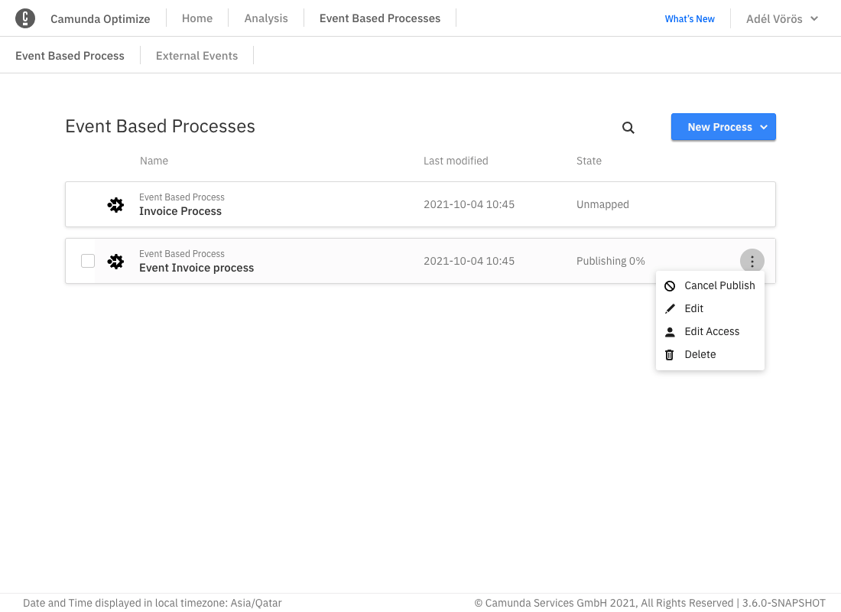Expand the New Process button chevron

pyautogui.click(x=762, y=127)
